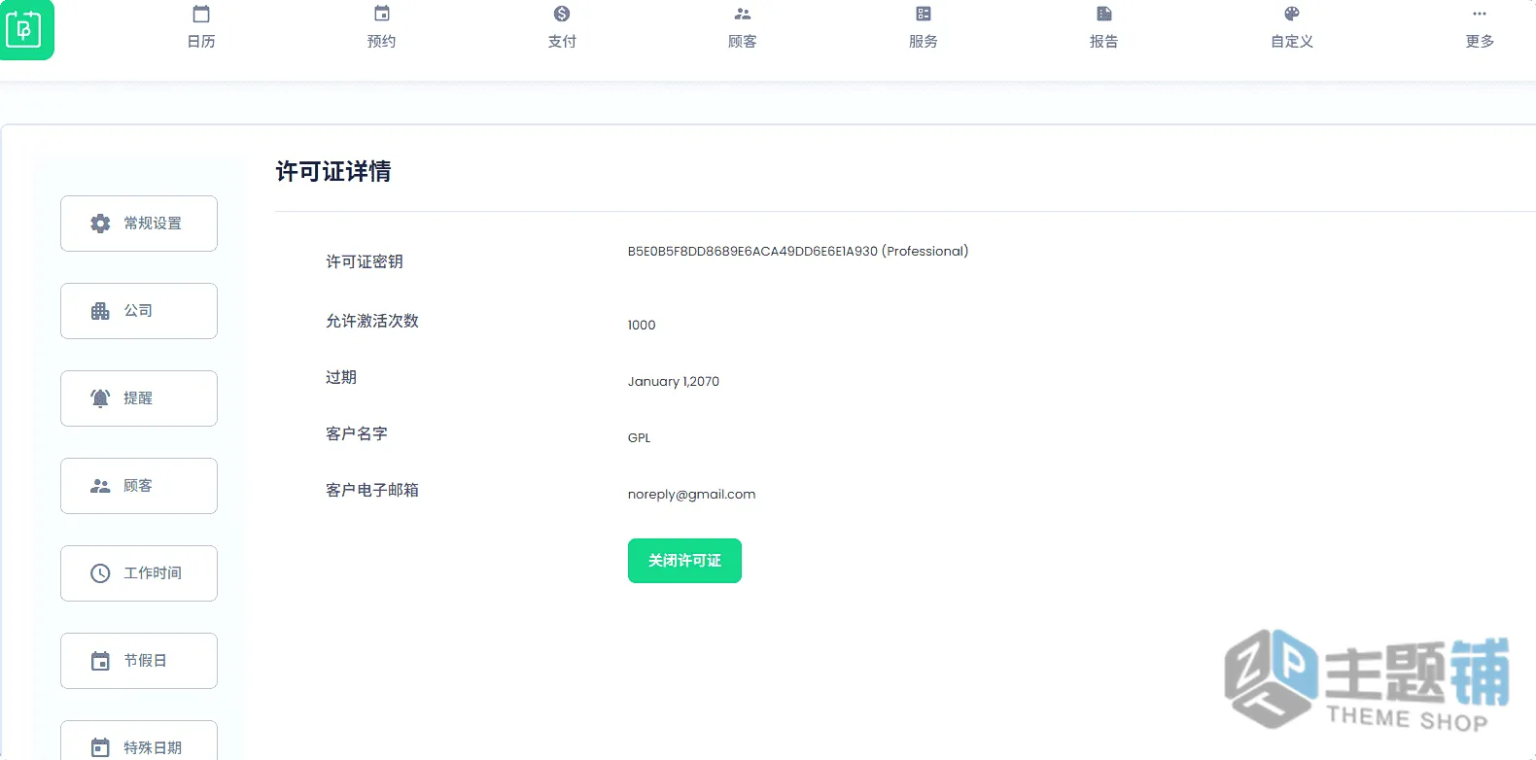Viewport: 1536px width, 760px height.
Task: Open the 日历 top menu label
Action: click(x=201, y=41)
